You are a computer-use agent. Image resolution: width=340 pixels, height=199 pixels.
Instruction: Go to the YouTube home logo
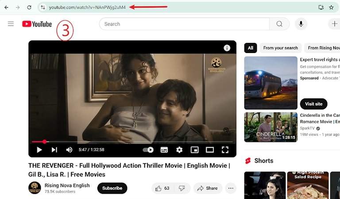tap(37, 24)
